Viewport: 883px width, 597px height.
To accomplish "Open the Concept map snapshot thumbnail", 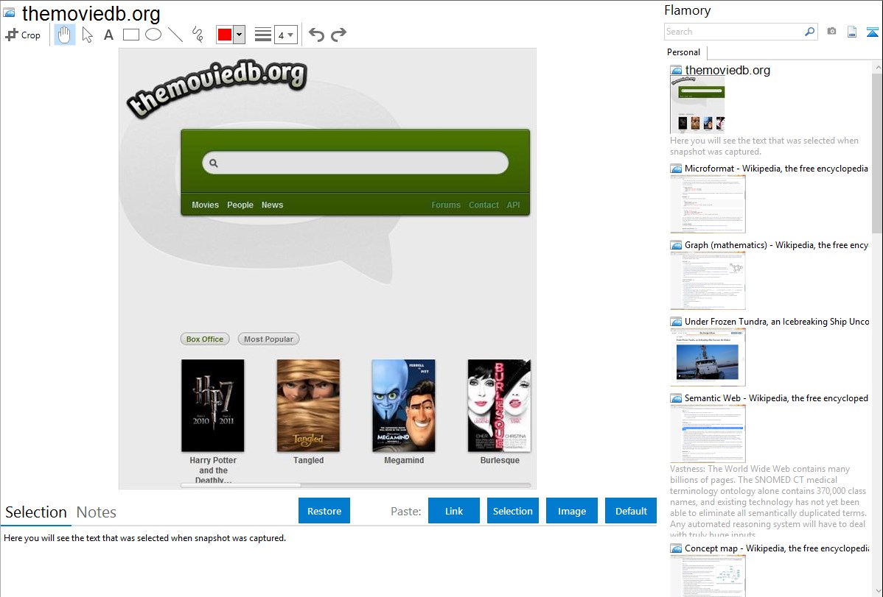I will (x=708, y=576).
